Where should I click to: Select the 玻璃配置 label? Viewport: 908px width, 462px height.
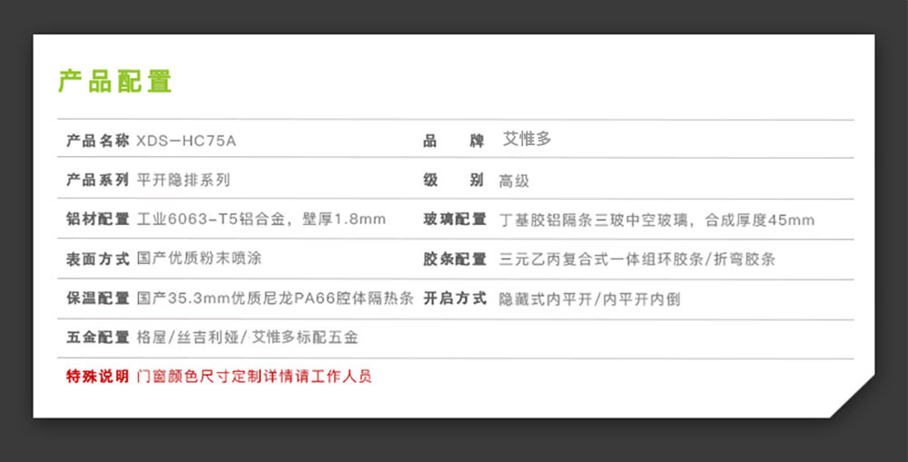(455, 219)
